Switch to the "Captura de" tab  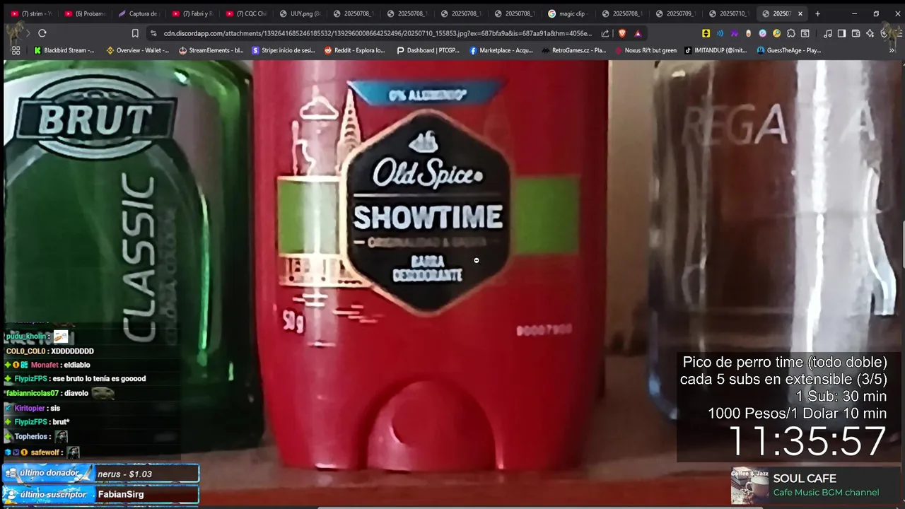139,13
